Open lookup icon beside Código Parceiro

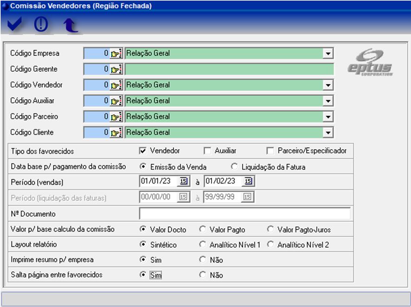tap(116, 117)
